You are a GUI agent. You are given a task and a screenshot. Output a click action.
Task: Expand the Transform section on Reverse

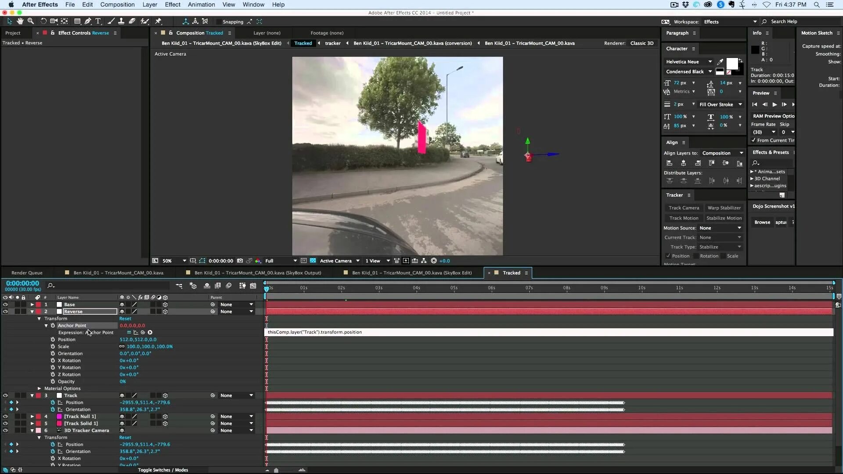click(40, 318)
